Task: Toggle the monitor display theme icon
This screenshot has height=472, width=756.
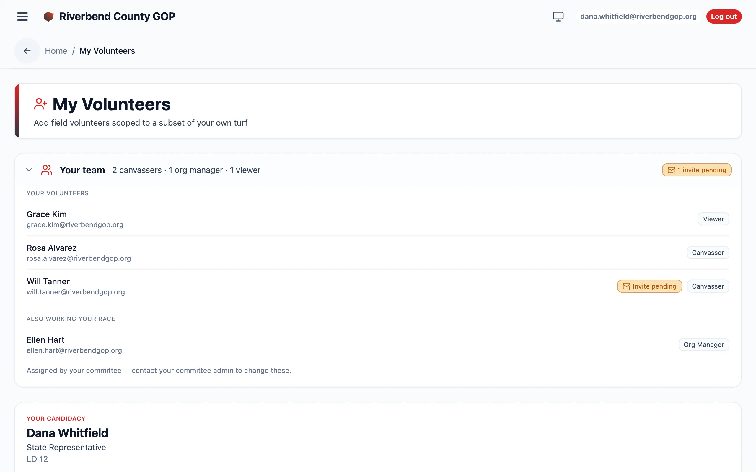Action: tap(558, 17)
